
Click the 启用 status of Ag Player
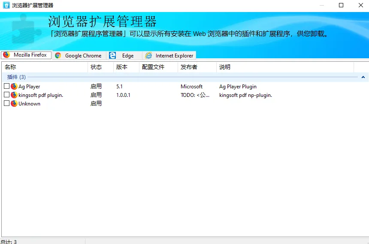[96, 86]
